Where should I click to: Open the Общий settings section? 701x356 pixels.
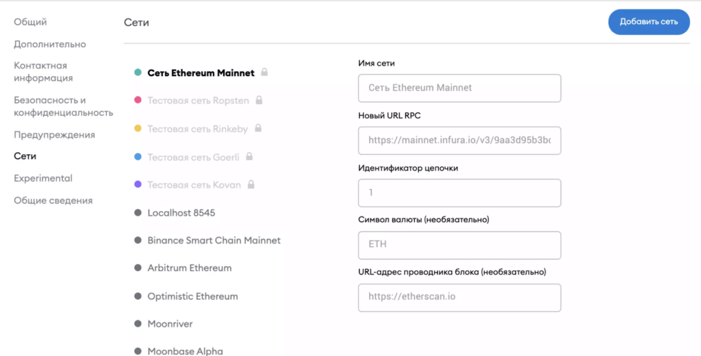coord(31,22)
